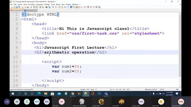191x107 pixels.
Task: Click the 'UTF-8' encoding status entry
Action: point(162,89)
